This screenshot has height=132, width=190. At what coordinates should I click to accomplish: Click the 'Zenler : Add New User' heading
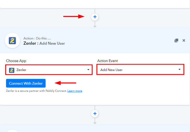coord(44,43)
